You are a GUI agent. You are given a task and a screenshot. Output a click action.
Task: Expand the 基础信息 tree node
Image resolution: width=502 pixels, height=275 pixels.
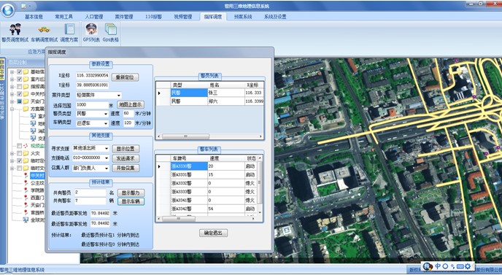point(12,71)
